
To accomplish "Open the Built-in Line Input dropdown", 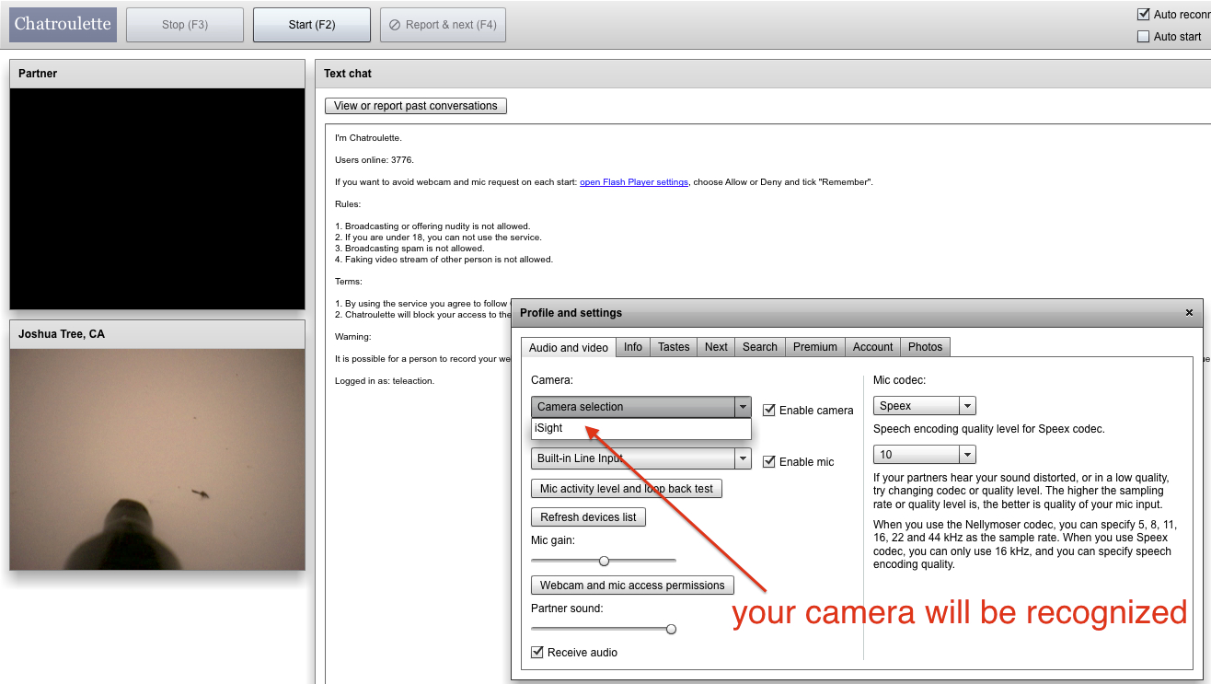I will pos(641,458).
